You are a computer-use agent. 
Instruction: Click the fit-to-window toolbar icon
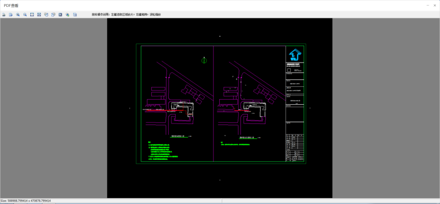click(32, 15)
